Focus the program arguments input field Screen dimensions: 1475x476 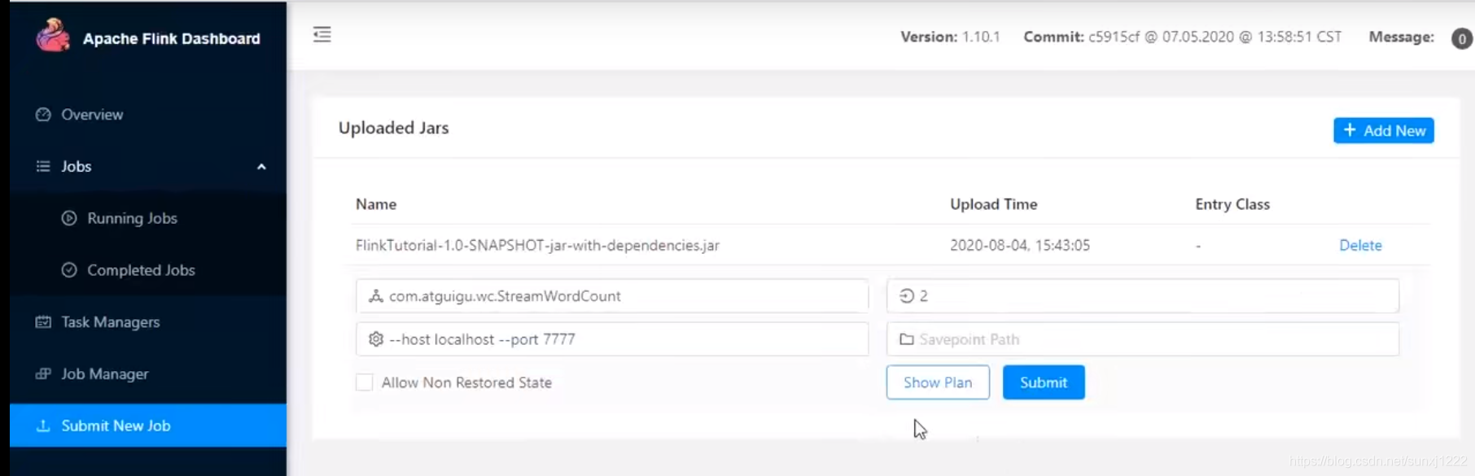pos(612,339)
